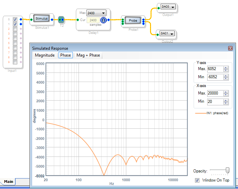238x189 pixels.
Task: Open the Delay1 Max samples dropdown
Action: click(x=103, y=13)
